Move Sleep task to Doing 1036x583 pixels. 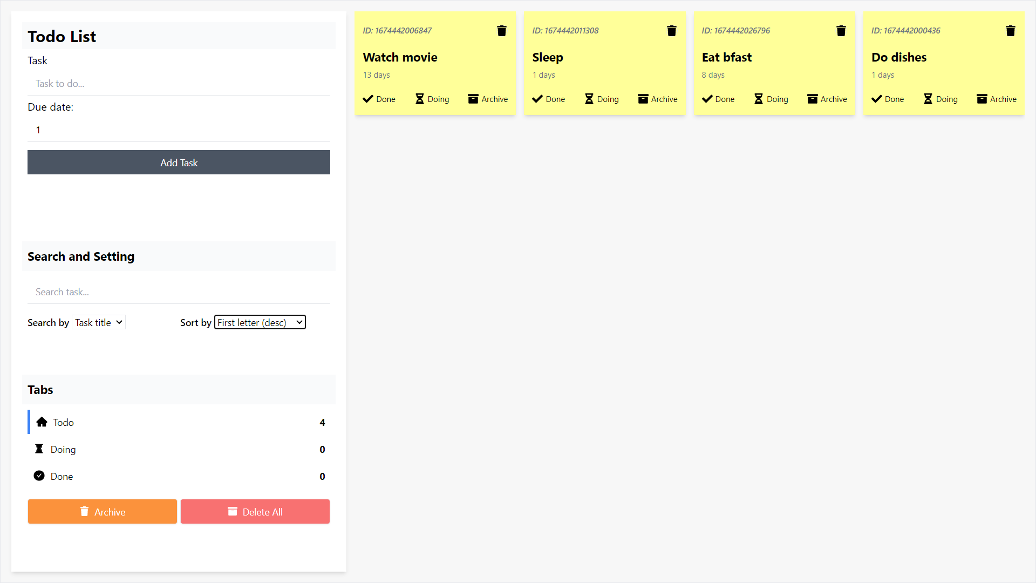point(602,99)
